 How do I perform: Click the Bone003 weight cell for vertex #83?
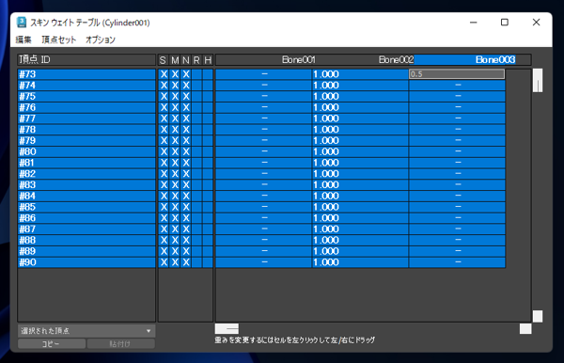tap(457, 185)
